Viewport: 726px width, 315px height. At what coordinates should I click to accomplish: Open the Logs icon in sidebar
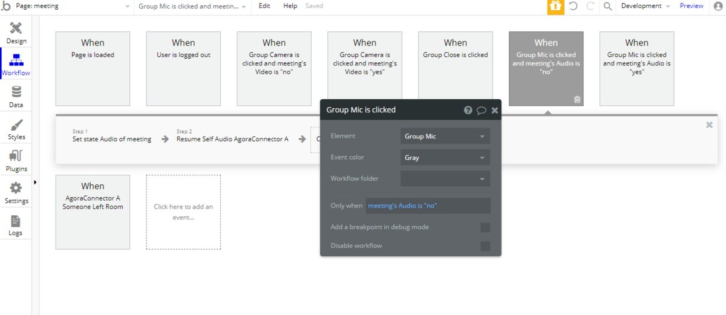click(x=16, y=221)
